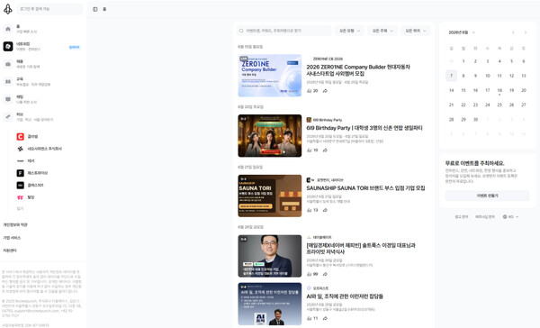Go to previous month in calendar
Viewport: 540px width, 328px height.
[x=513, y=32]
